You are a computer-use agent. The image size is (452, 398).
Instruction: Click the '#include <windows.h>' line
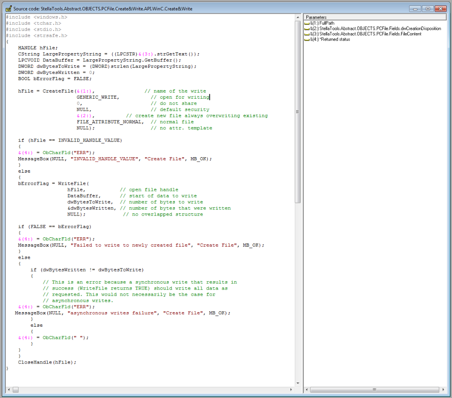[37, 17]
